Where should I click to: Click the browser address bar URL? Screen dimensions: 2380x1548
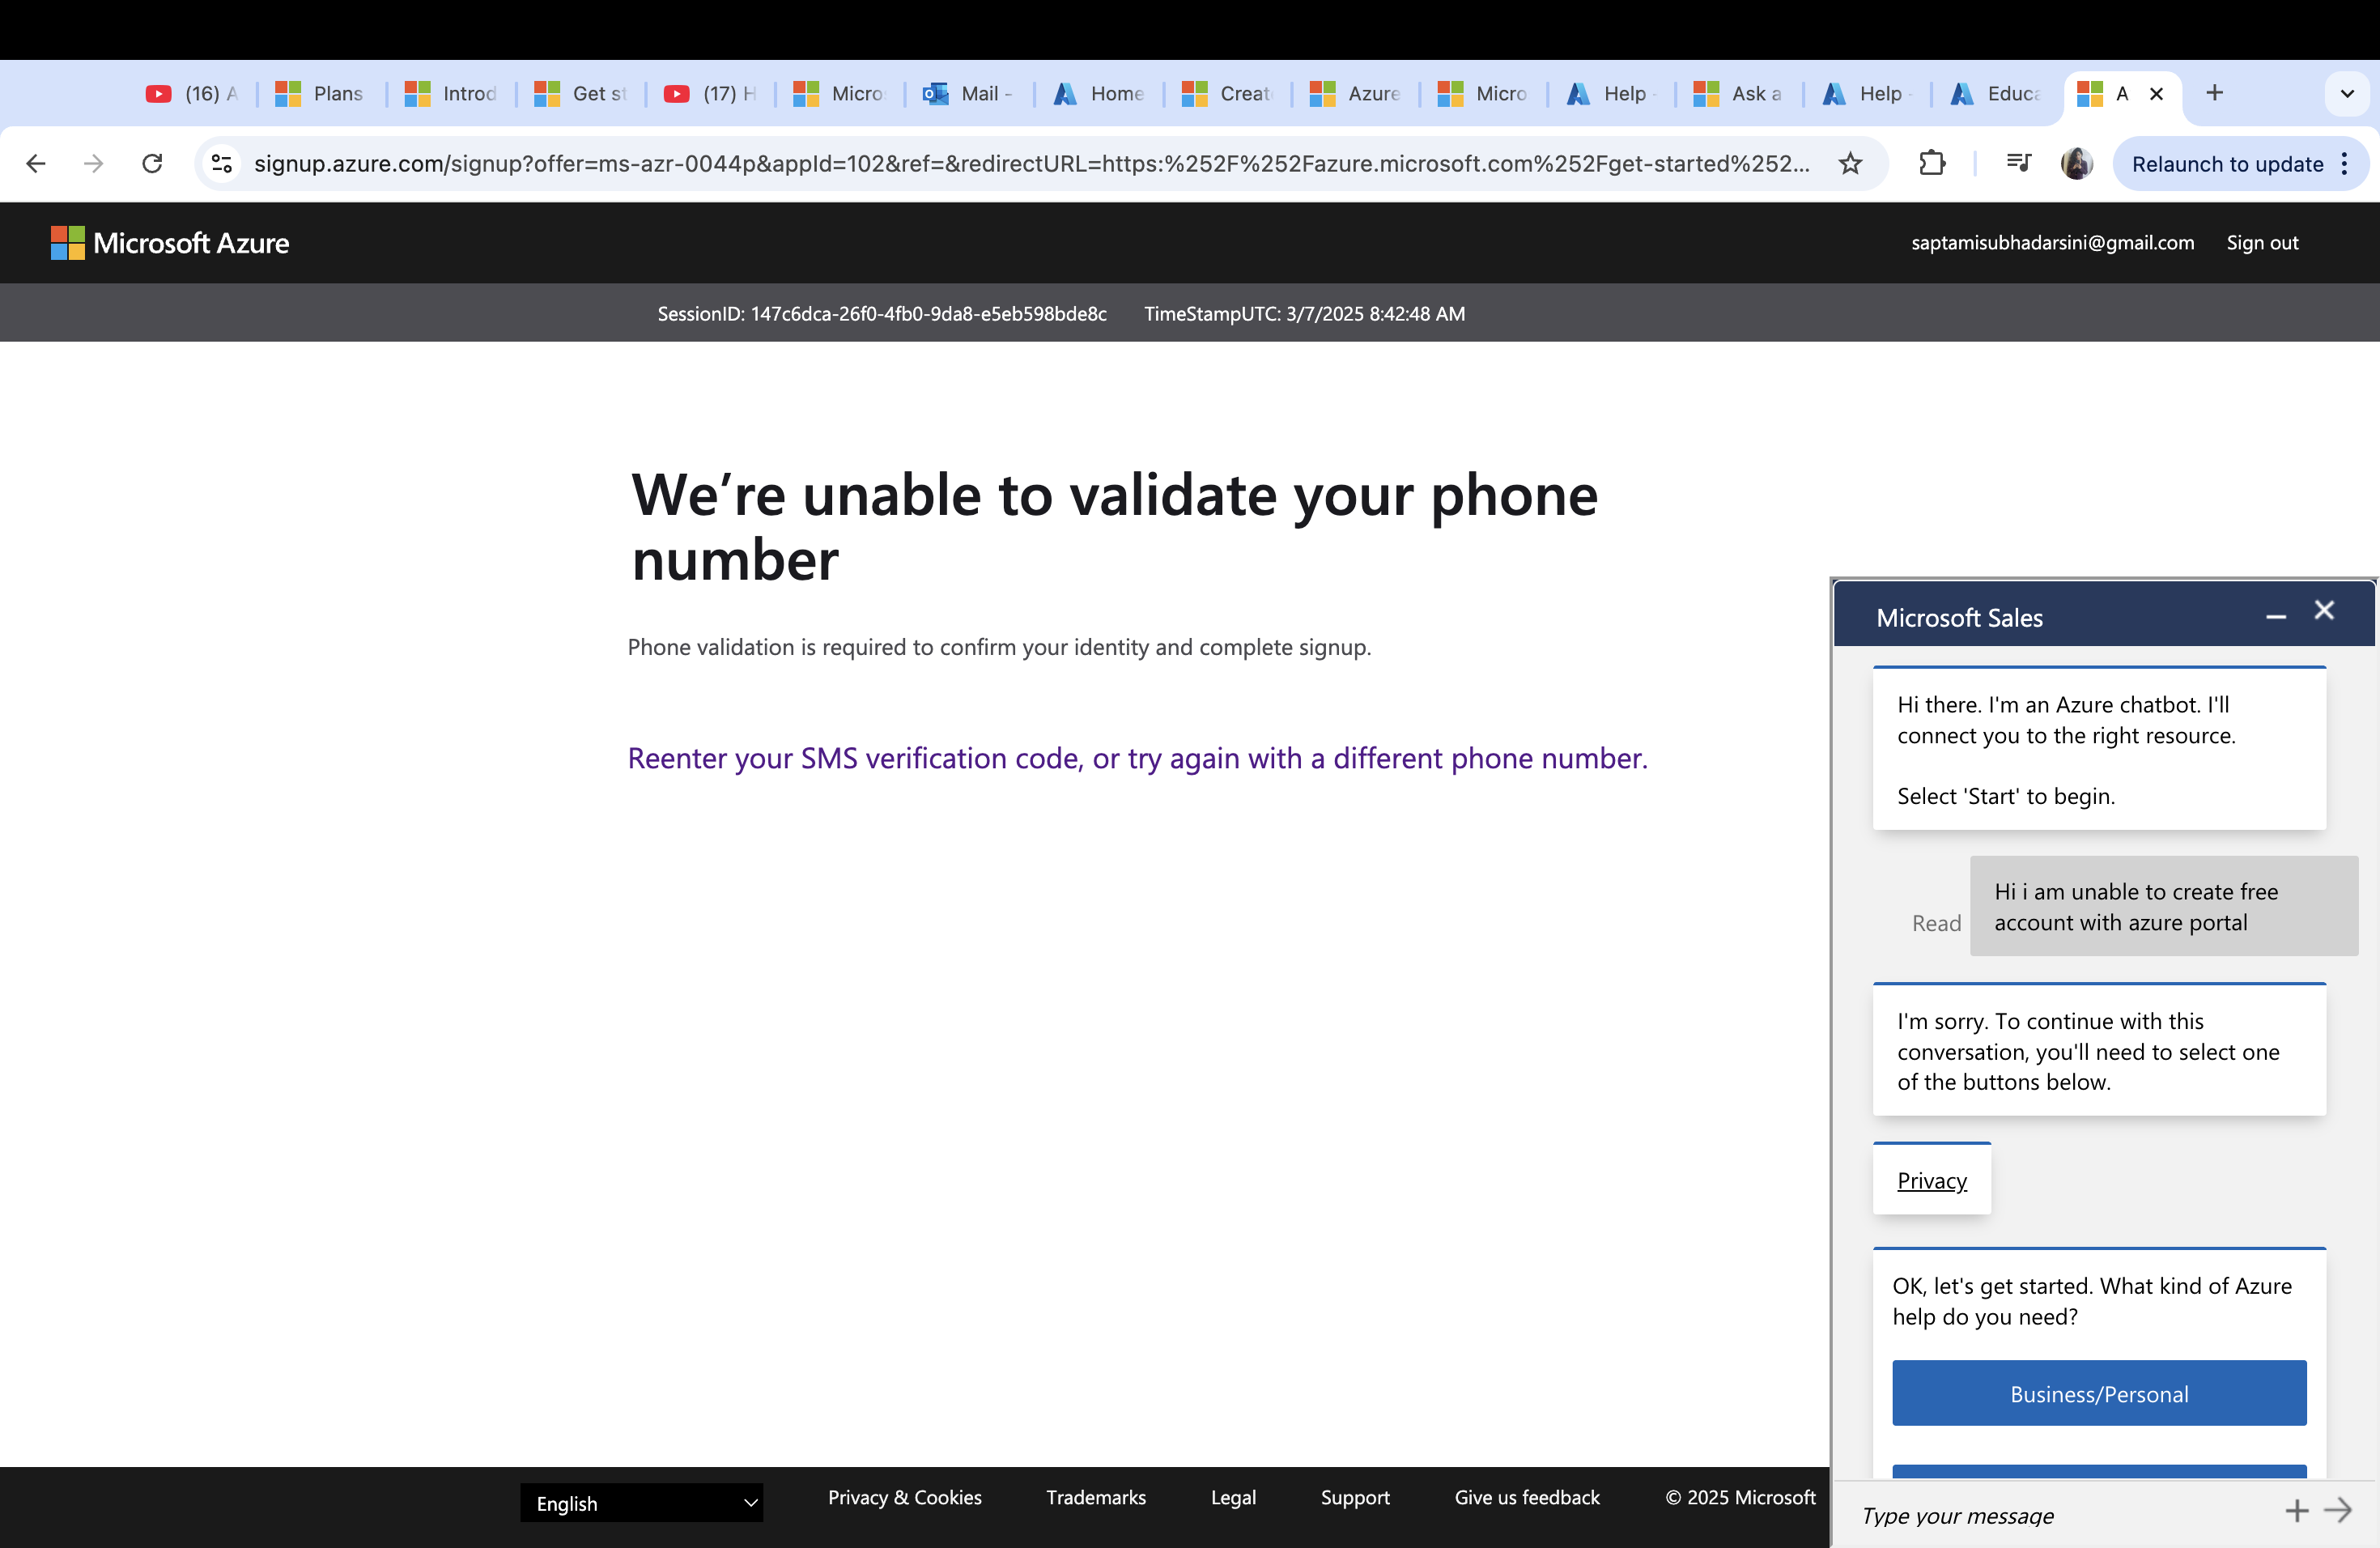coord(1031,163)
